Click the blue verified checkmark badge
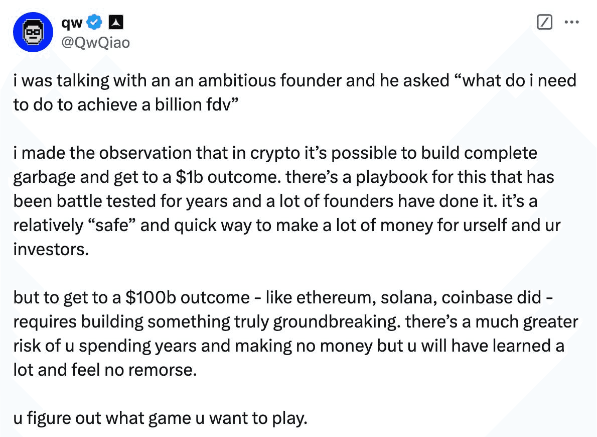This screenshot has width=597, height=437. (94, 23)
